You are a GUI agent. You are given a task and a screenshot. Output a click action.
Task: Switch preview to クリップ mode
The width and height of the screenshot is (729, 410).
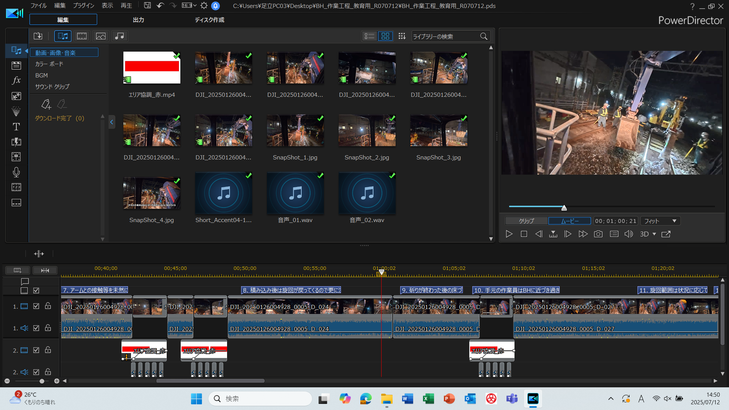(x=526, y=221)
